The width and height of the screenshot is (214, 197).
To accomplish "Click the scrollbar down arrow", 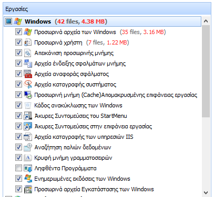I will tap(206, 193).
